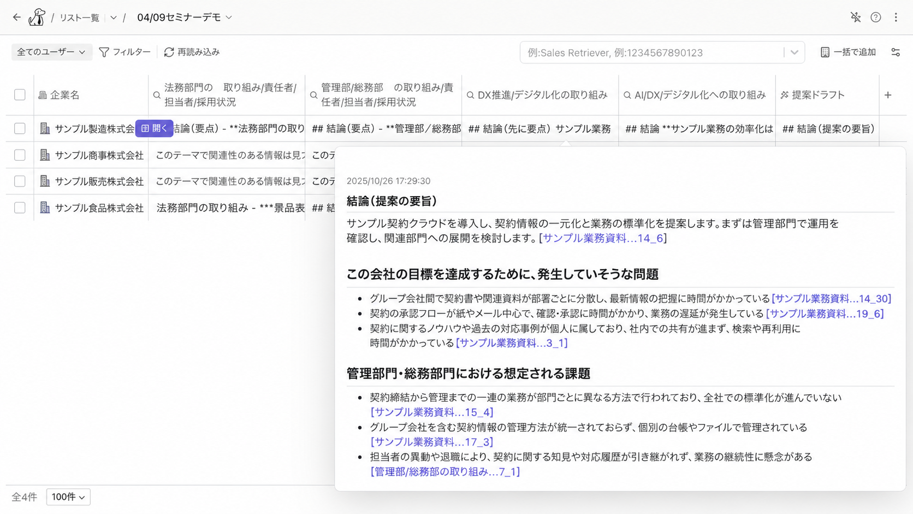Open link サンプル業務資料...15_4
Image resolution: width=913 pixels, height=514 pixels.
click(432, 412)
